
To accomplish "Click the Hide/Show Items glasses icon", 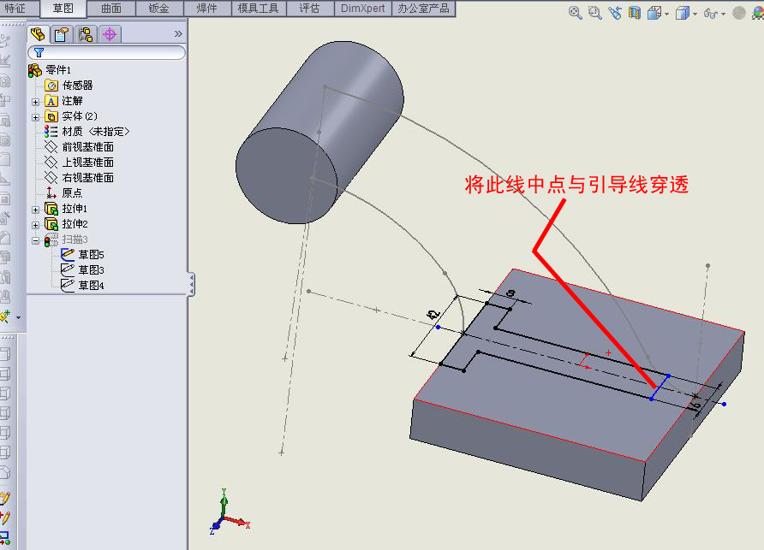I will 710,14.
